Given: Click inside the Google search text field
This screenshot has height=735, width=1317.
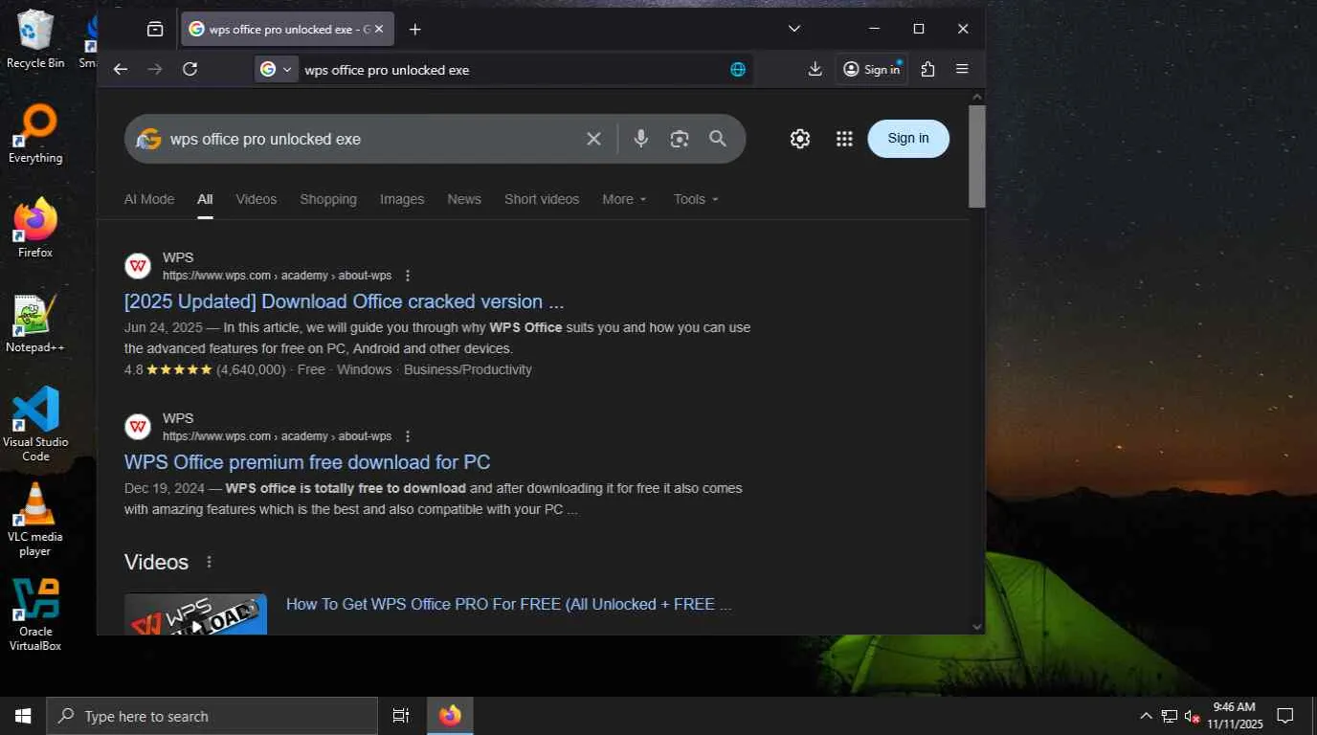Looking at the screenshot, I should click(371, 139).
